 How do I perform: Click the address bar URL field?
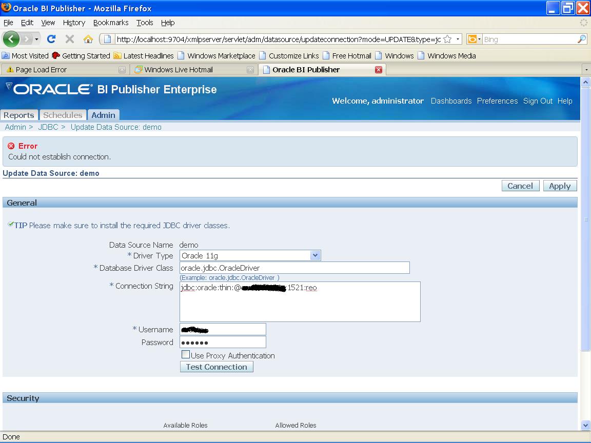click(x=278, y=39)
